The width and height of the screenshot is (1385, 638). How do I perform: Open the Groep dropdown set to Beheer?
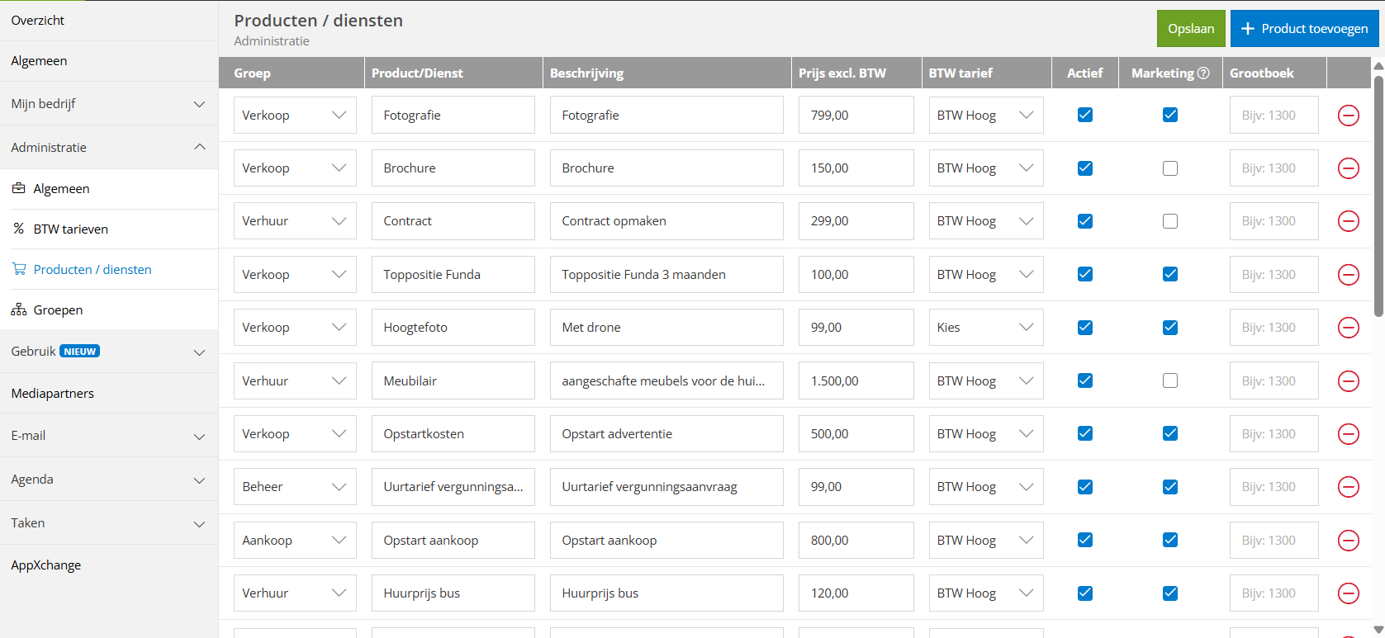coord(294,487)
